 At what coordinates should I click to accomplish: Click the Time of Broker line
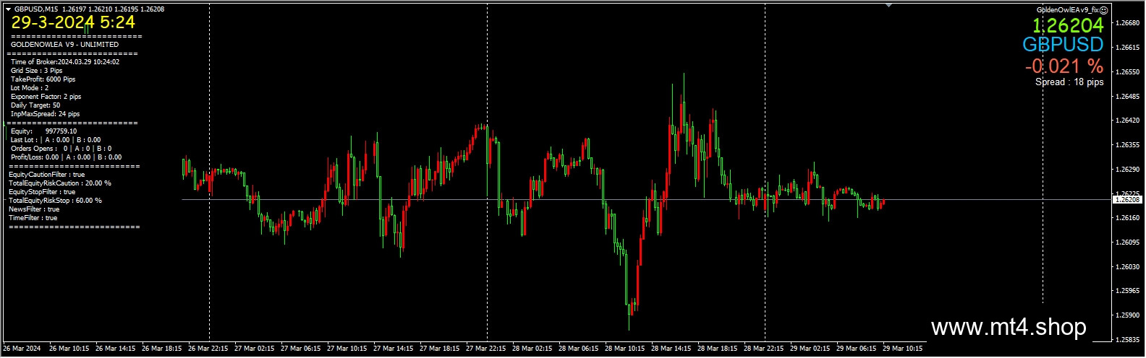(x=65, y=62)
